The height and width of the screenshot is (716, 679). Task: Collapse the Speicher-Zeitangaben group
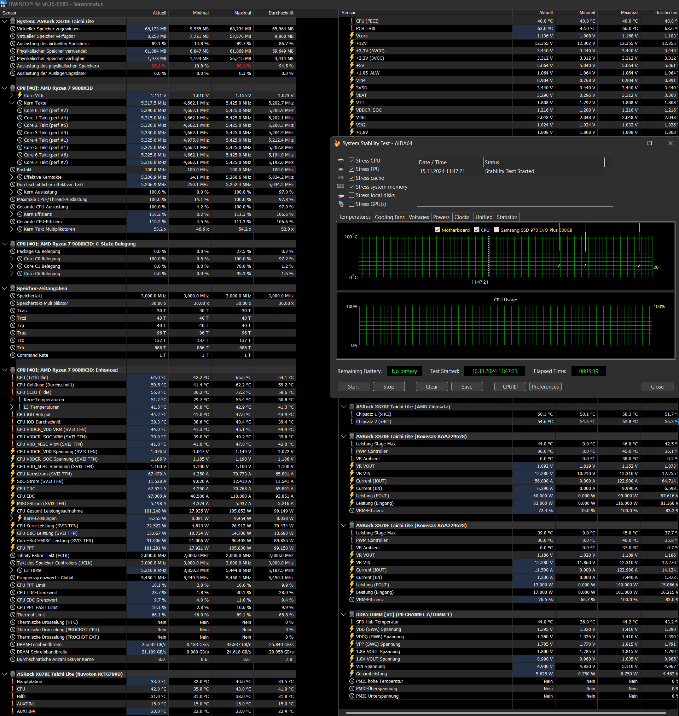click(x=5, y=289)
